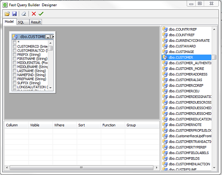This screenshot has width=222, height=175.
Task: Switch to the SQL tab
Action: (23, 22)
